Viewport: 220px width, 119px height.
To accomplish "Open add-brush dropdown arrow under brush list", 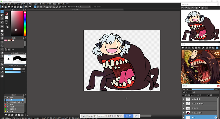I will (13, 115).
